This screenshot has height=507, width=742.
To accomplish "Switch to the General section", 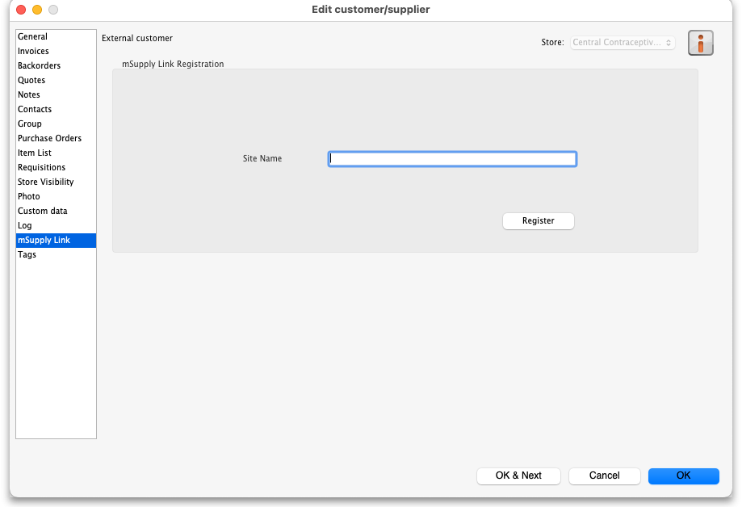I will click(33, 36).
